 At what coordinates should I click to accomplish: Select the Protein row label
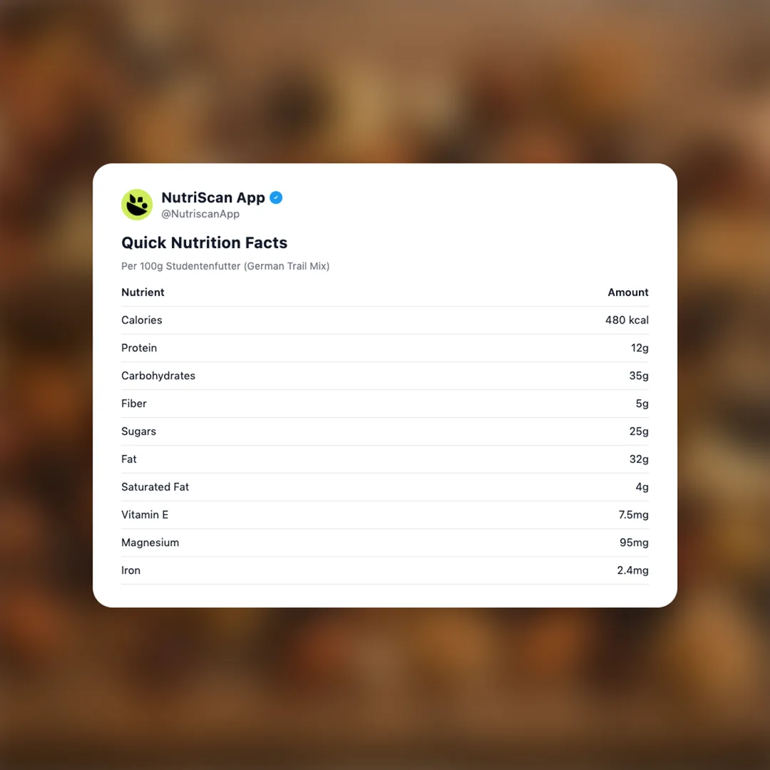click(139, 348)
